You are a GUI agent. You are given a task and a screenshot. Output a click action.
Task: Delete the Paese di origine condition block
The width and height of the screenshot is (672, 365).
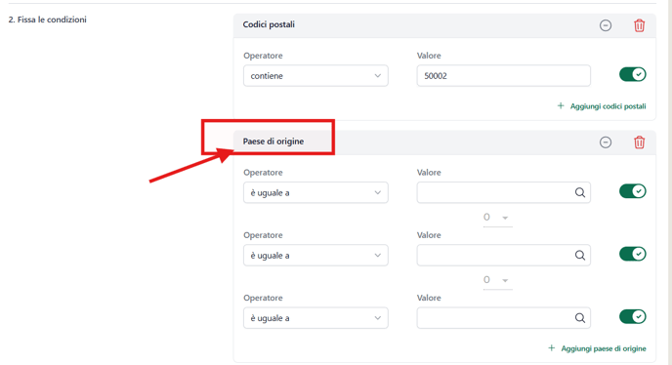pos(639,142)
